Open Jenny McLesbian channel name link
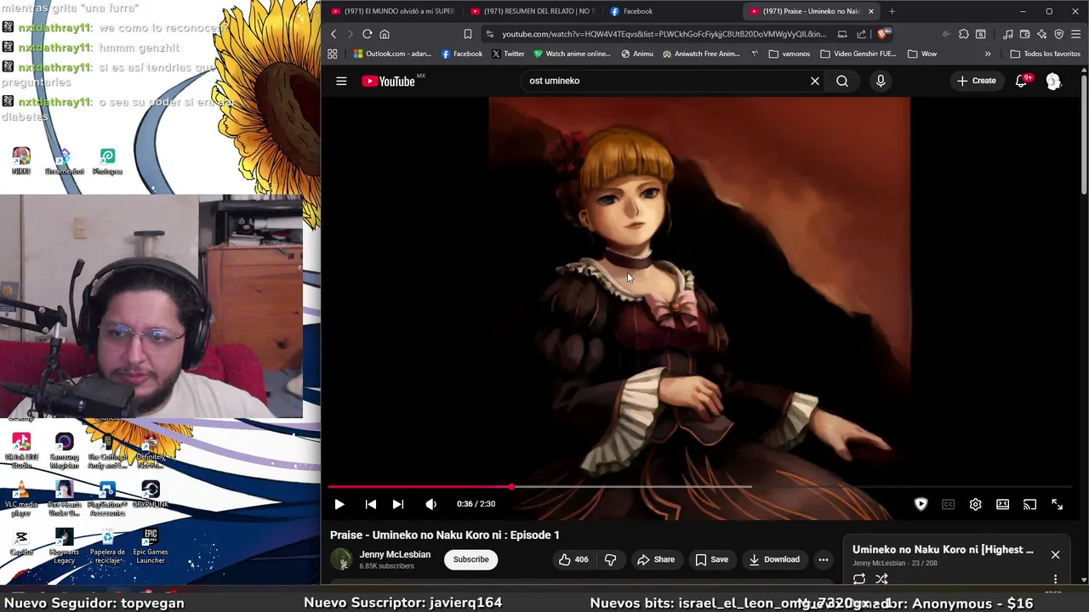The height and width of the screenshot is (612, 1089). pos(395,554)
